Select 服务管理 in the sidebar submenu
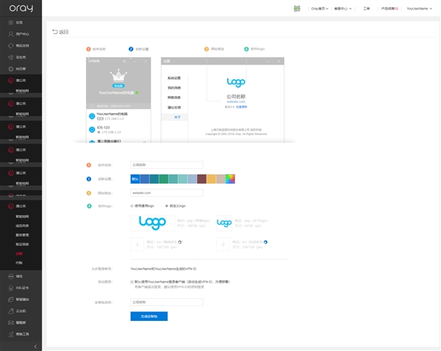 pos(22,235)
